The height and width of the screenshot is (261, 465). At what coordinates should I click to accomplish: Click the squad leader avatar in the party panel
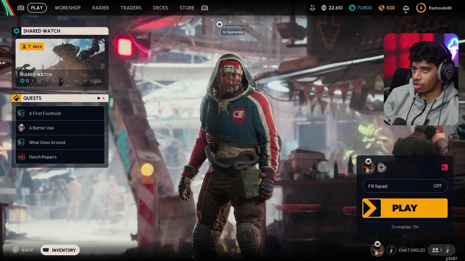click(368, 167)
